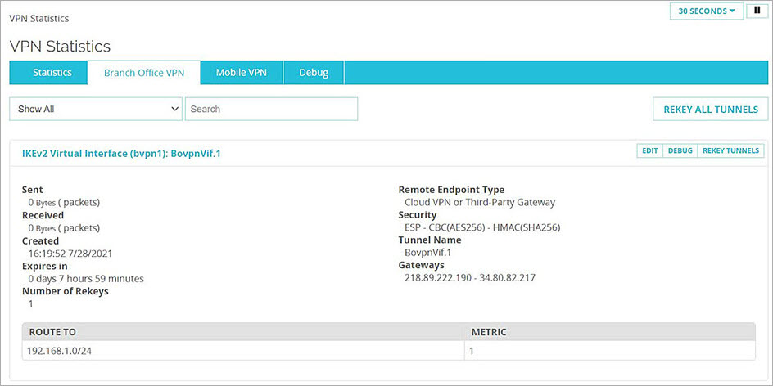Click the IKEv2 Virtual Interface tunnel title

(121, 153)
